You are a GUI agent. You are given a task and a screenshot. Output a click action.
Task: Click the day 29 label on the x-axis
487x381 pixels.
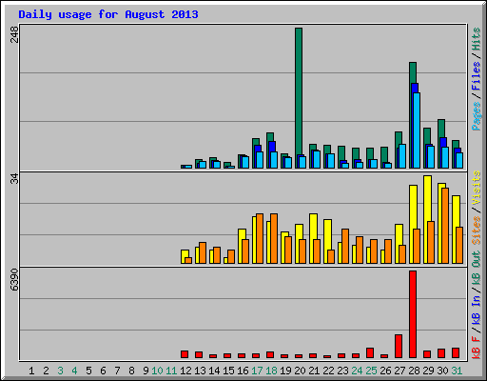pos(428,371)
